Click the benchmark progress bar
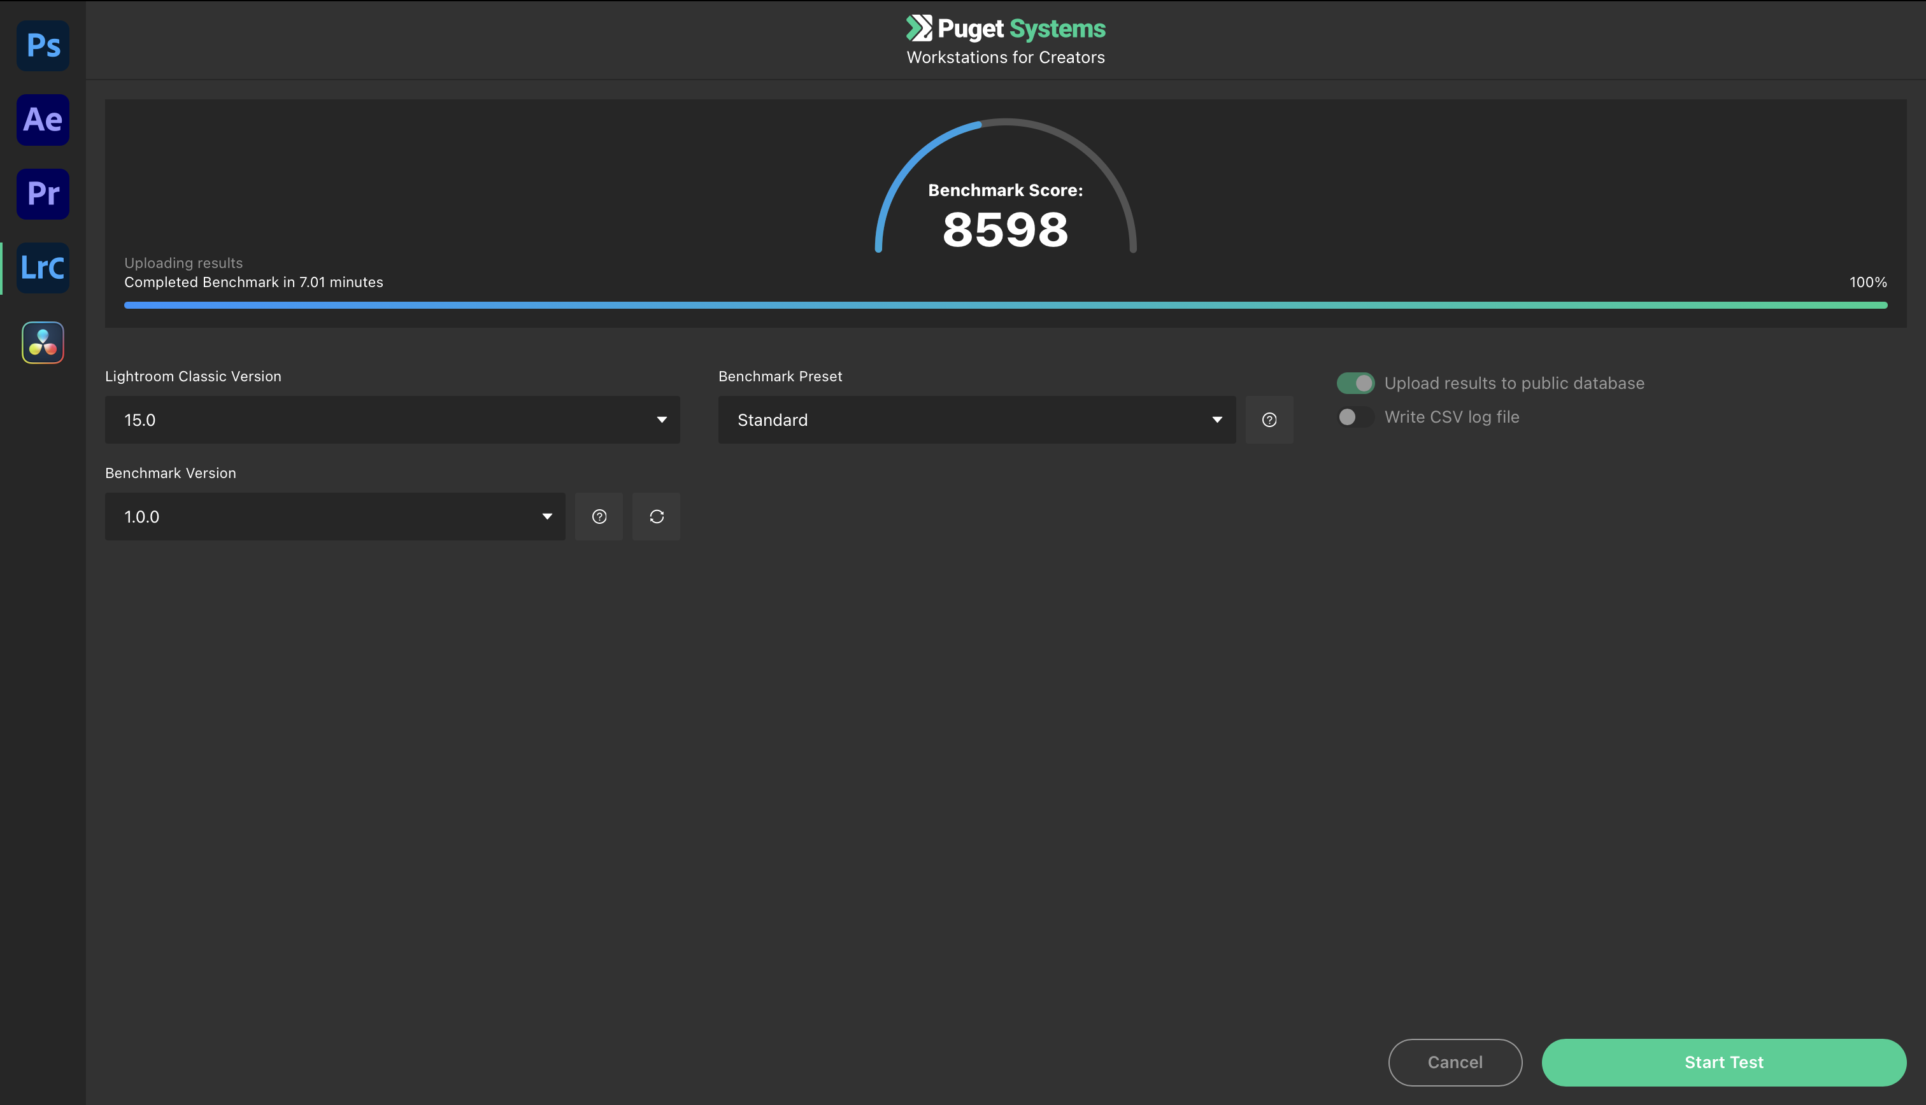 1005,305
